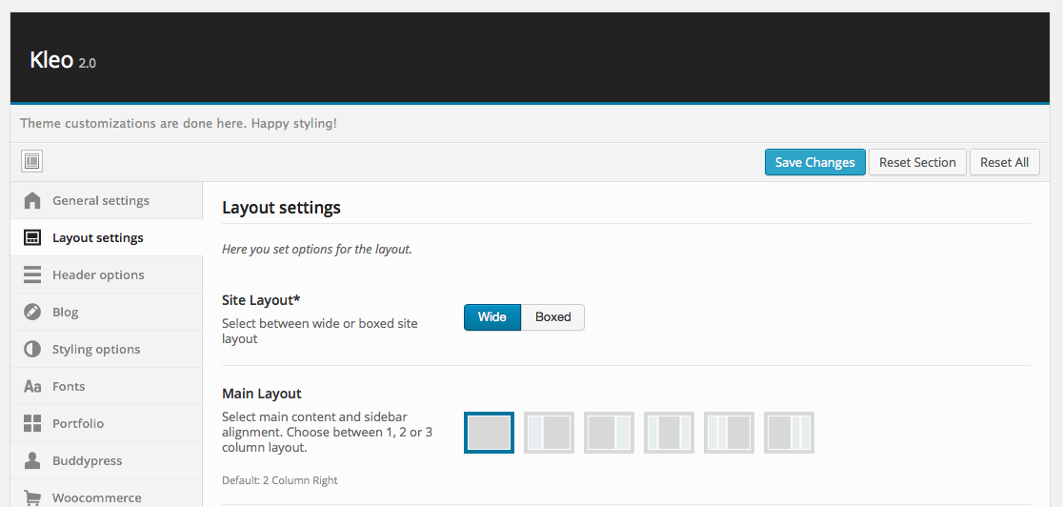Image resolution: width=1063 pixels, height=507 pixels.
Task: Click the expand all sections icon
Action: pos(31,162)
